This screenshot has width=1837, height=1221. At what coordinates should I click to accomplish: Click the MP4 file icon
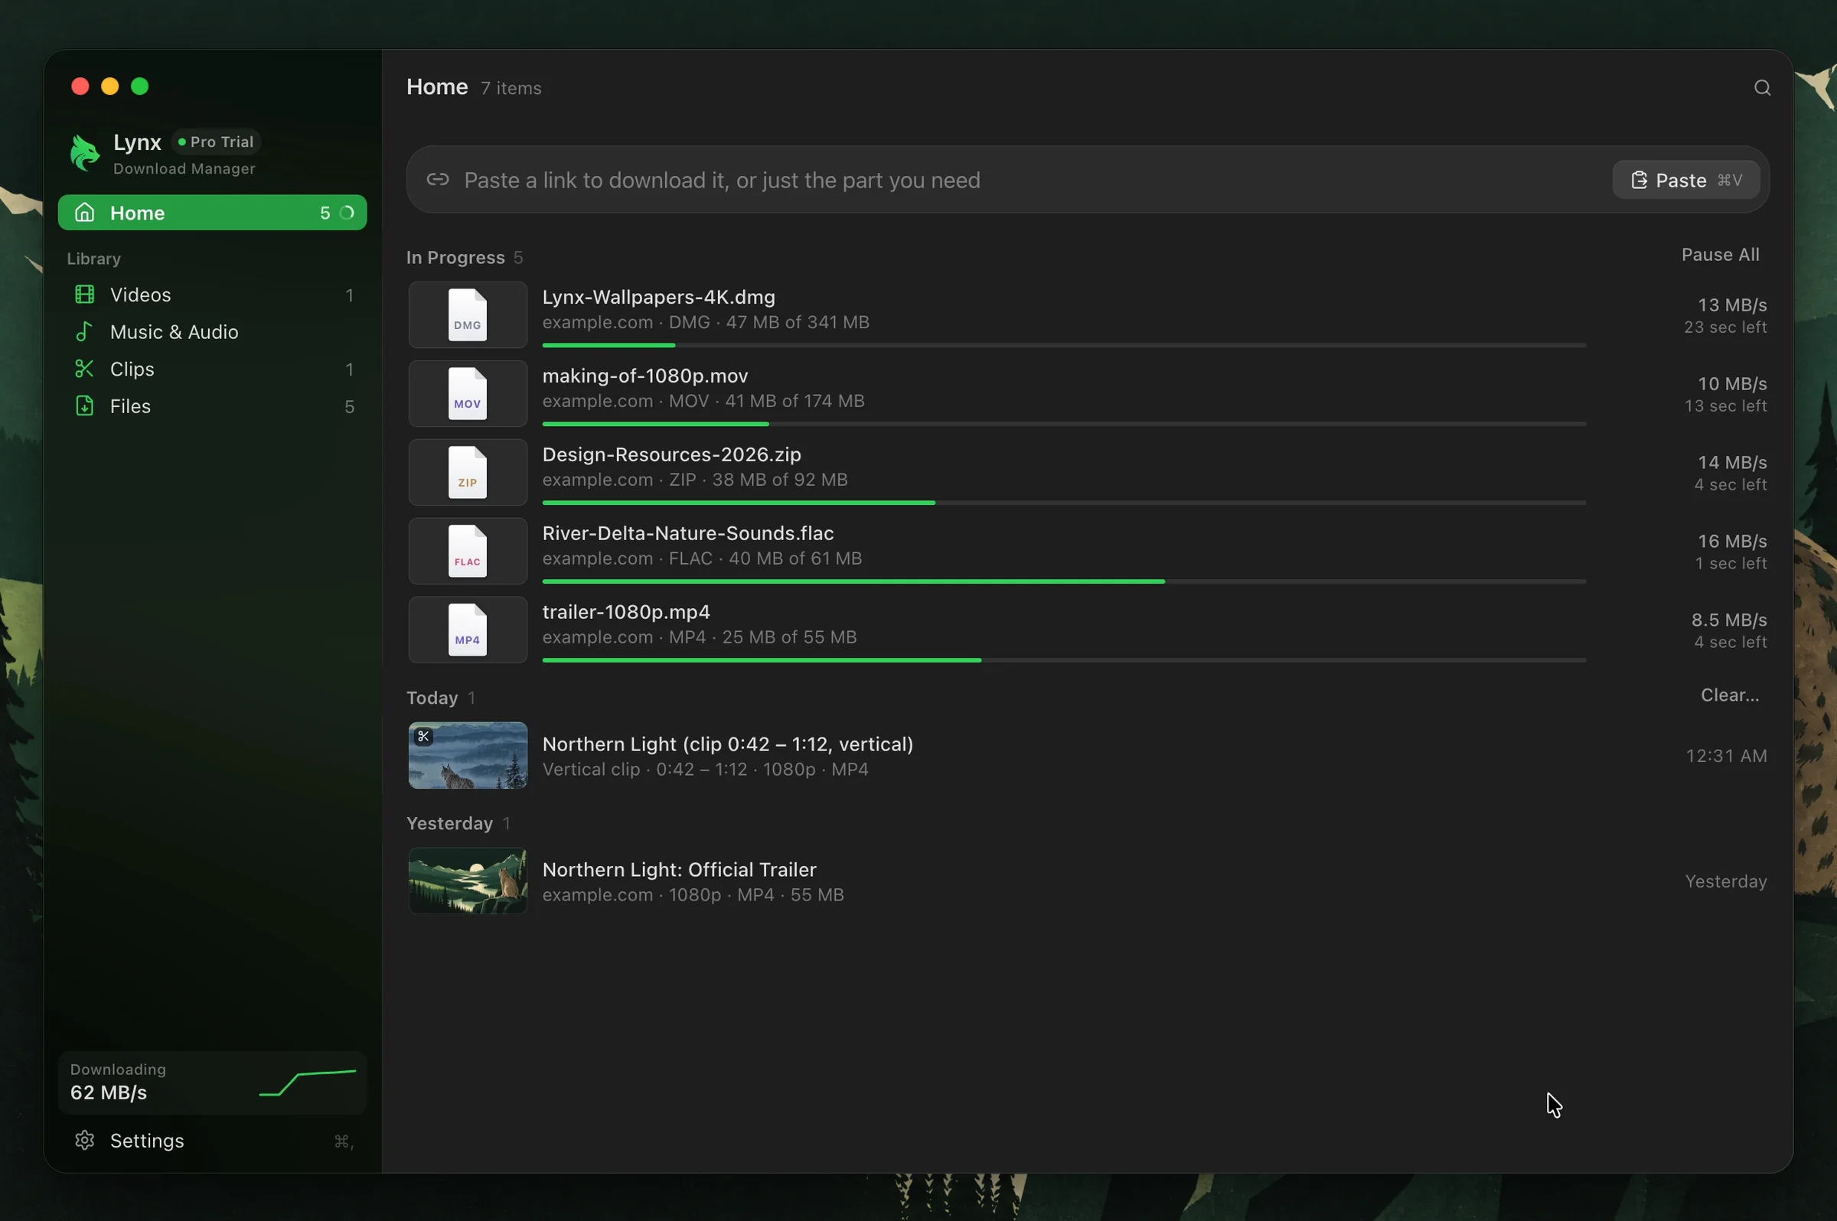[468, 629]
